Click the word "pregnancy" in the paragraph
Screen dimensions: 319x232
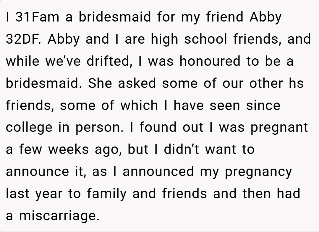(258, 172)
